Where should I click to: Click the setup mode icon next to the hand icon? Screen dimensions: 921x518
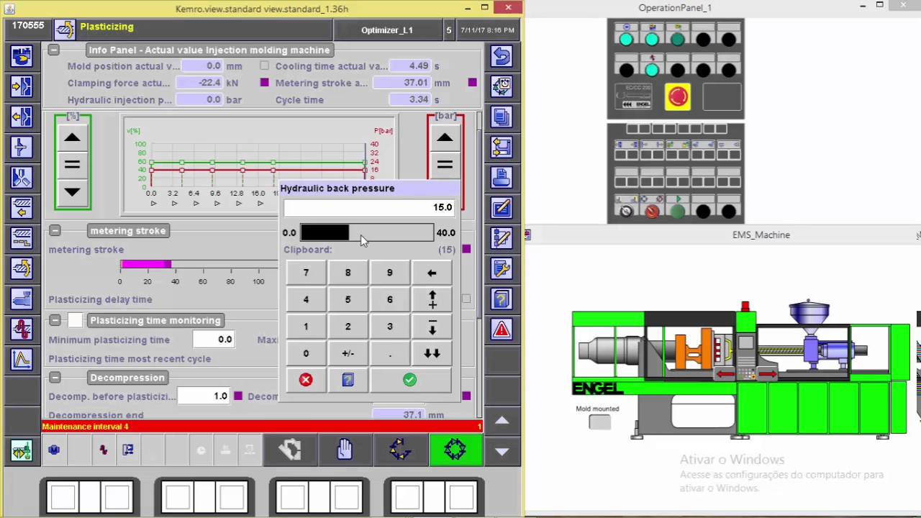(289, 450)
